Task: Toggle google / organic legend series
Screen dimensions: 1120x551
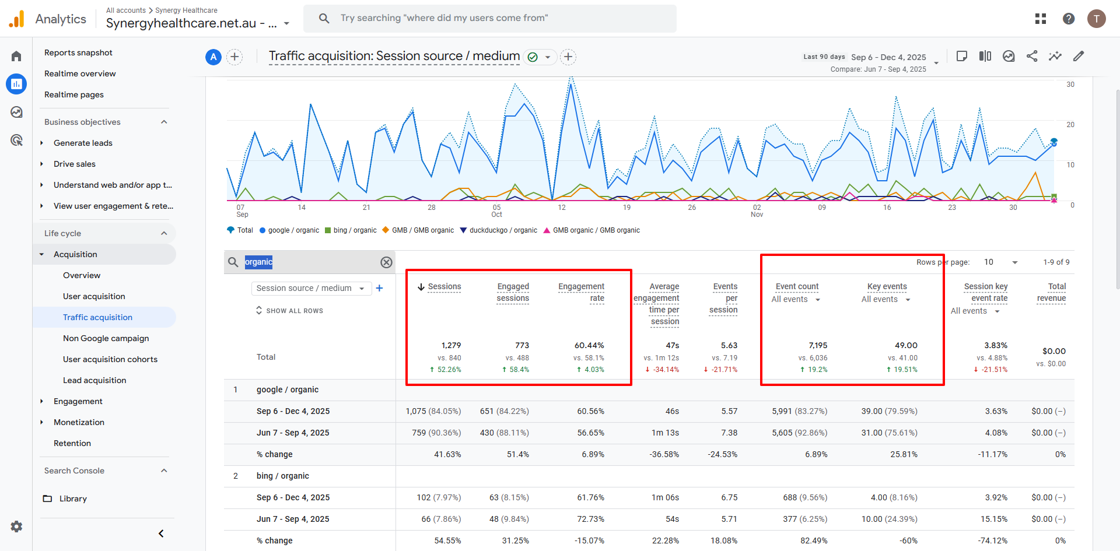Action: [x=289, y=230]
